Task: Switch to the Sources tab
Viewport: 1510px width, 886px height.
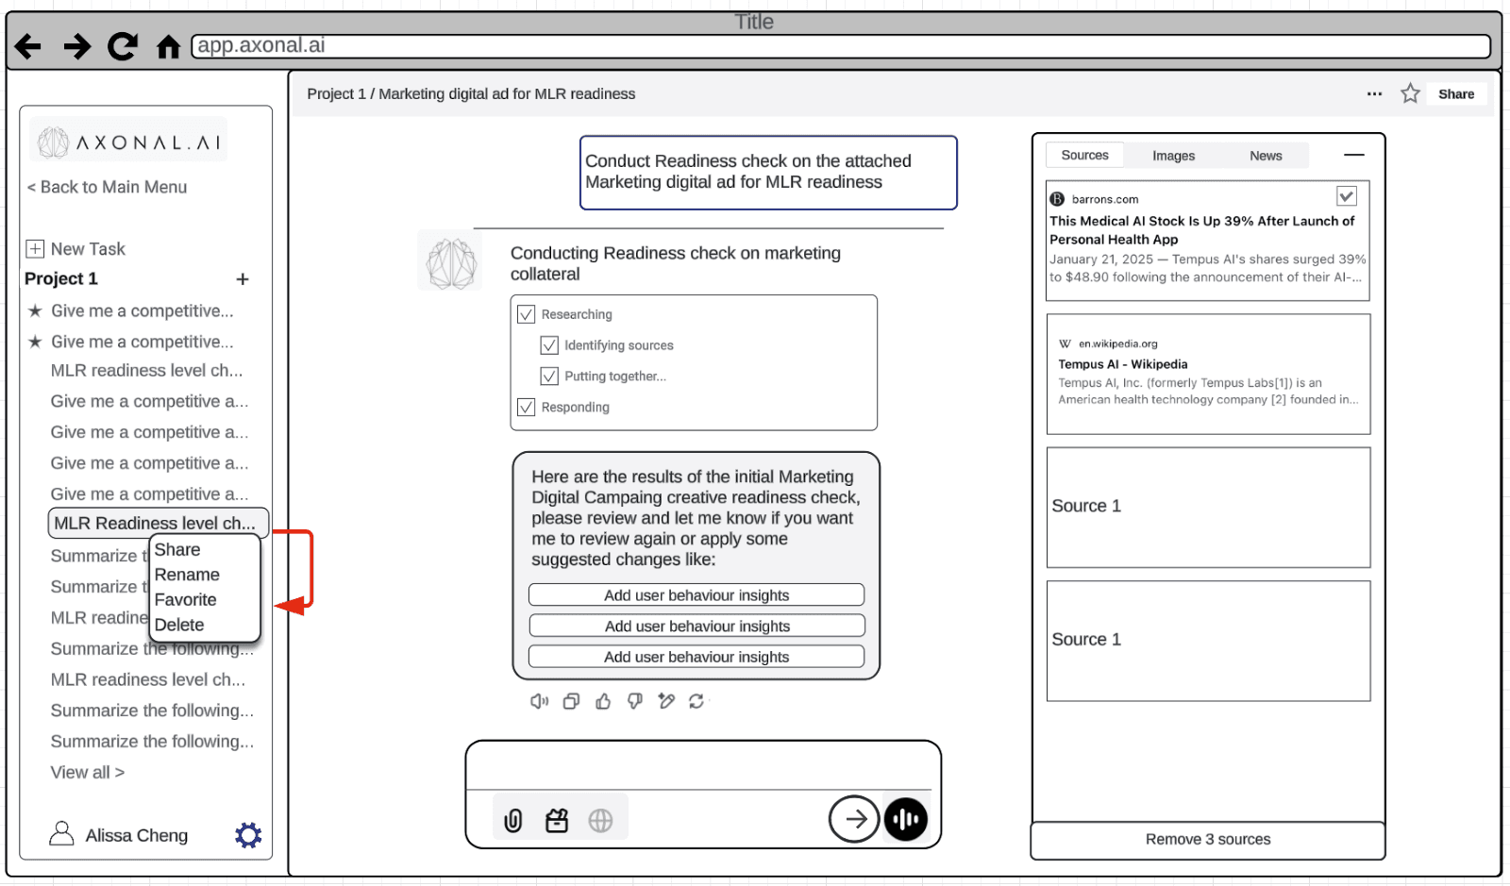Action: coord(1084,155)
